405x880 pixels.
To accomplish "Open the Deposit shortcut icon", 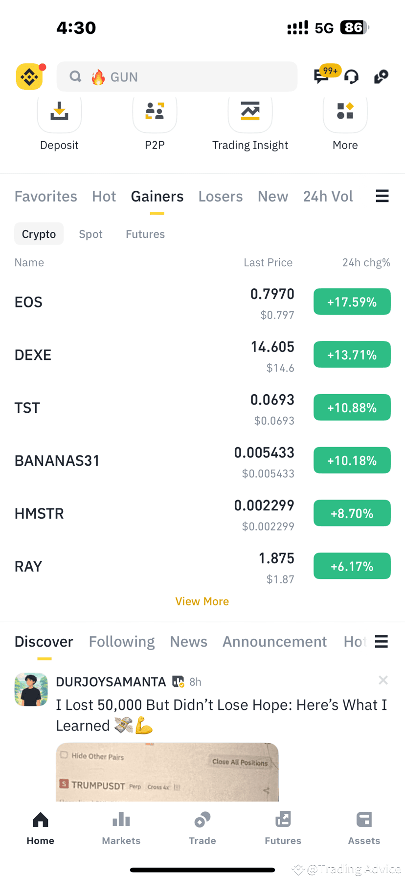I will coord(59,112).
